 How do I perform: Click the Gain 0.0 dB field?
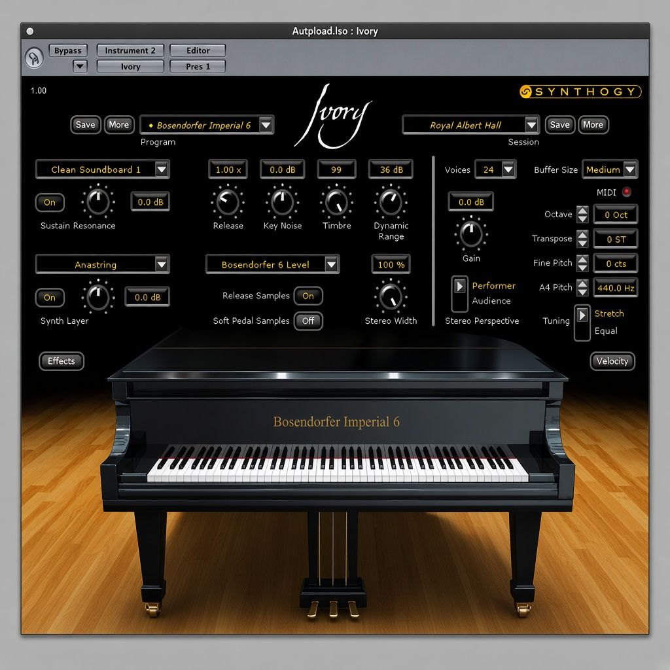click(x=471, y=202)
